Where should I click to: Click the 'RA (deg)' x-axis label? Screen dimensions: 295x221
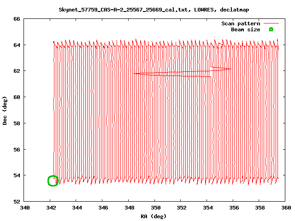153,216
